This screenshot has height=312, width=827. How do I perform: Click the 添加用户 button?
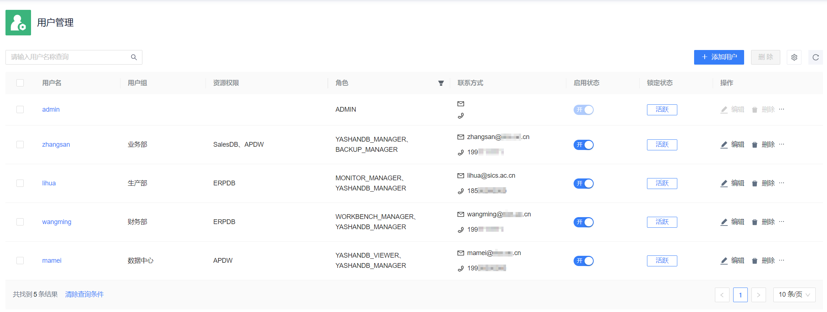pos(719,57)
